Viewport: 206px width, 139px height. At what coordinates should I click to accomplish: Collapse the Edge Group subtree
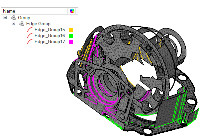pyautogui.click(x=14, y=24)
